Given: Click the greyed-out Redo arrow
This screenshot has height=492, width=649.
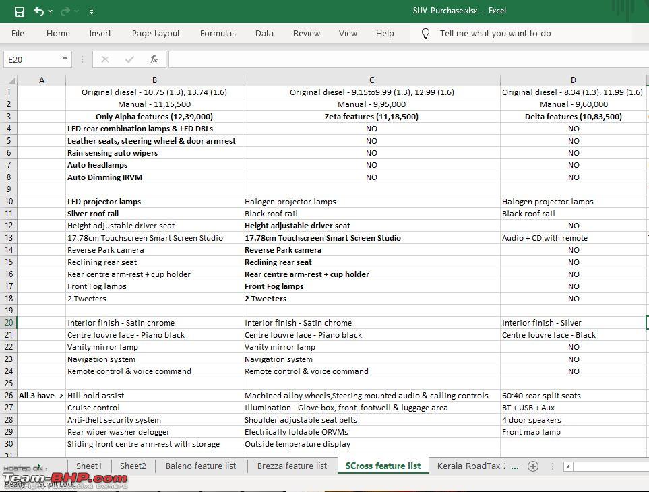Looking at the screenshot, I should click(x=65, y=11).
